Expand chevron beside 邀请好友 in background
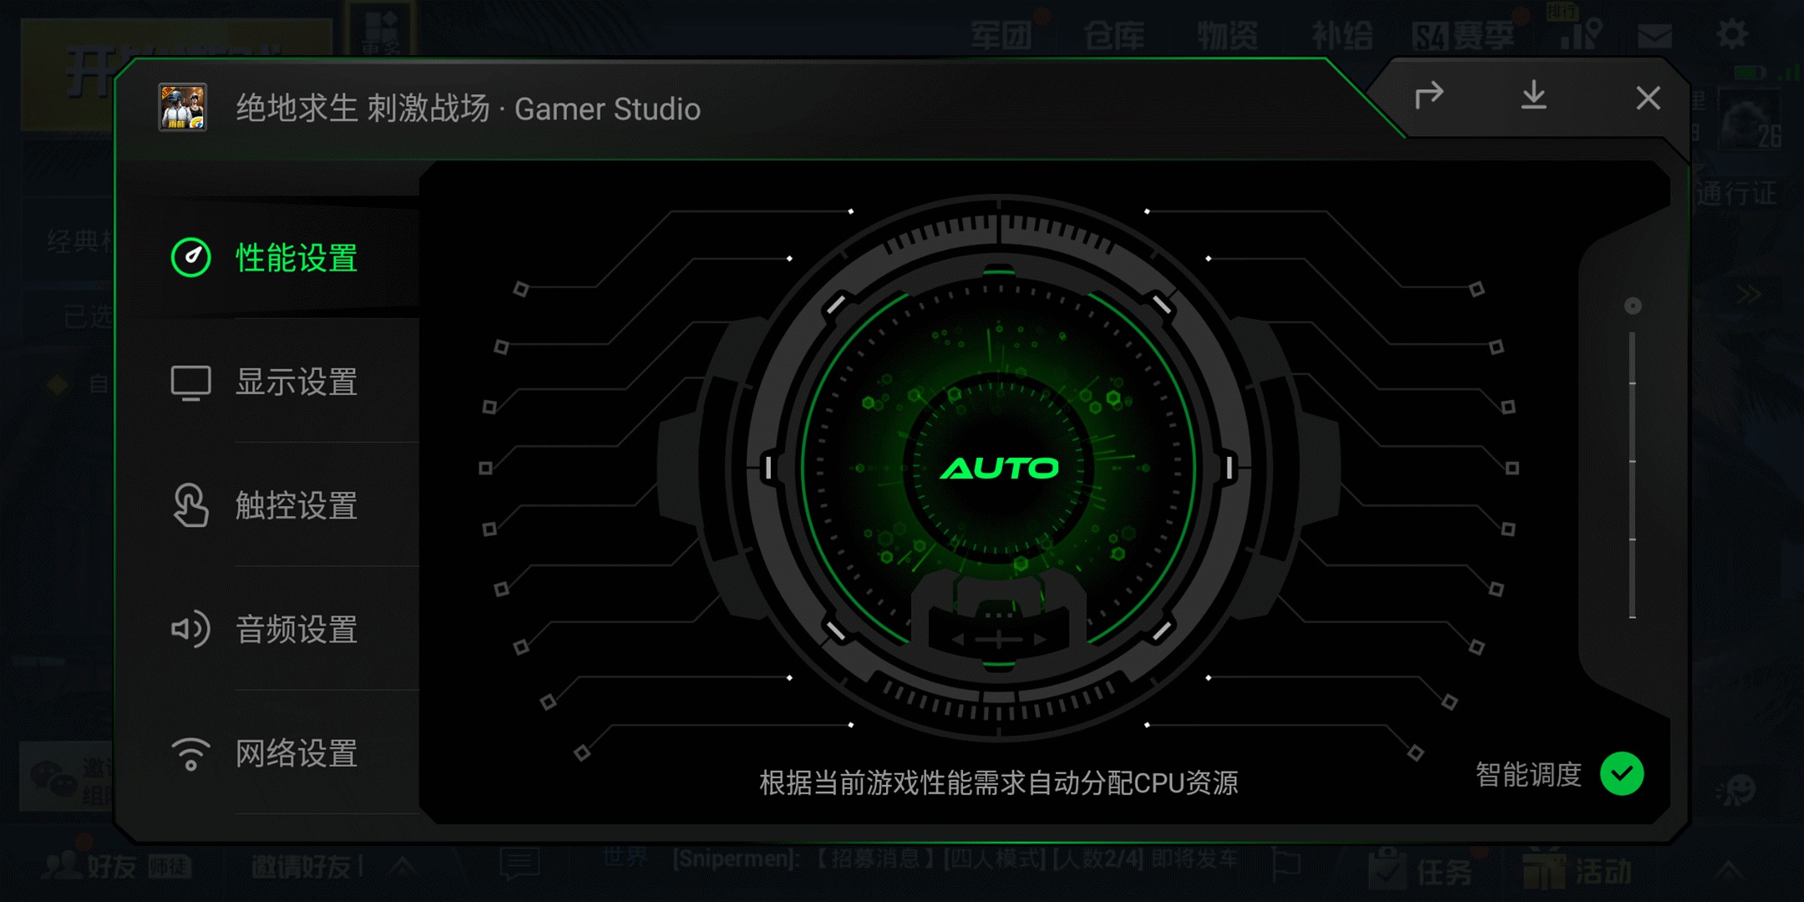 (x=402, y=866)
